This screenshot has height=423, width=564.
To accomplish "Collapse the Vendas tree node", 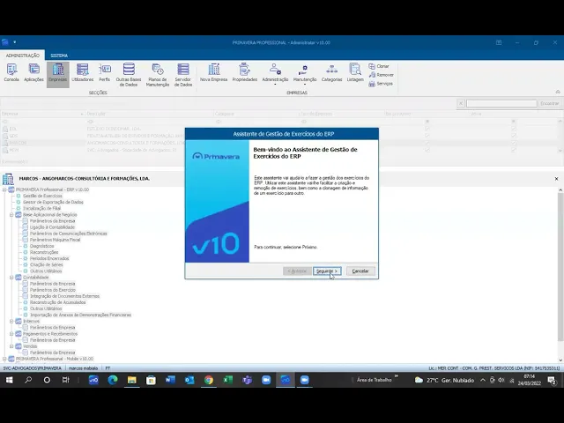I will coord(11,346).
